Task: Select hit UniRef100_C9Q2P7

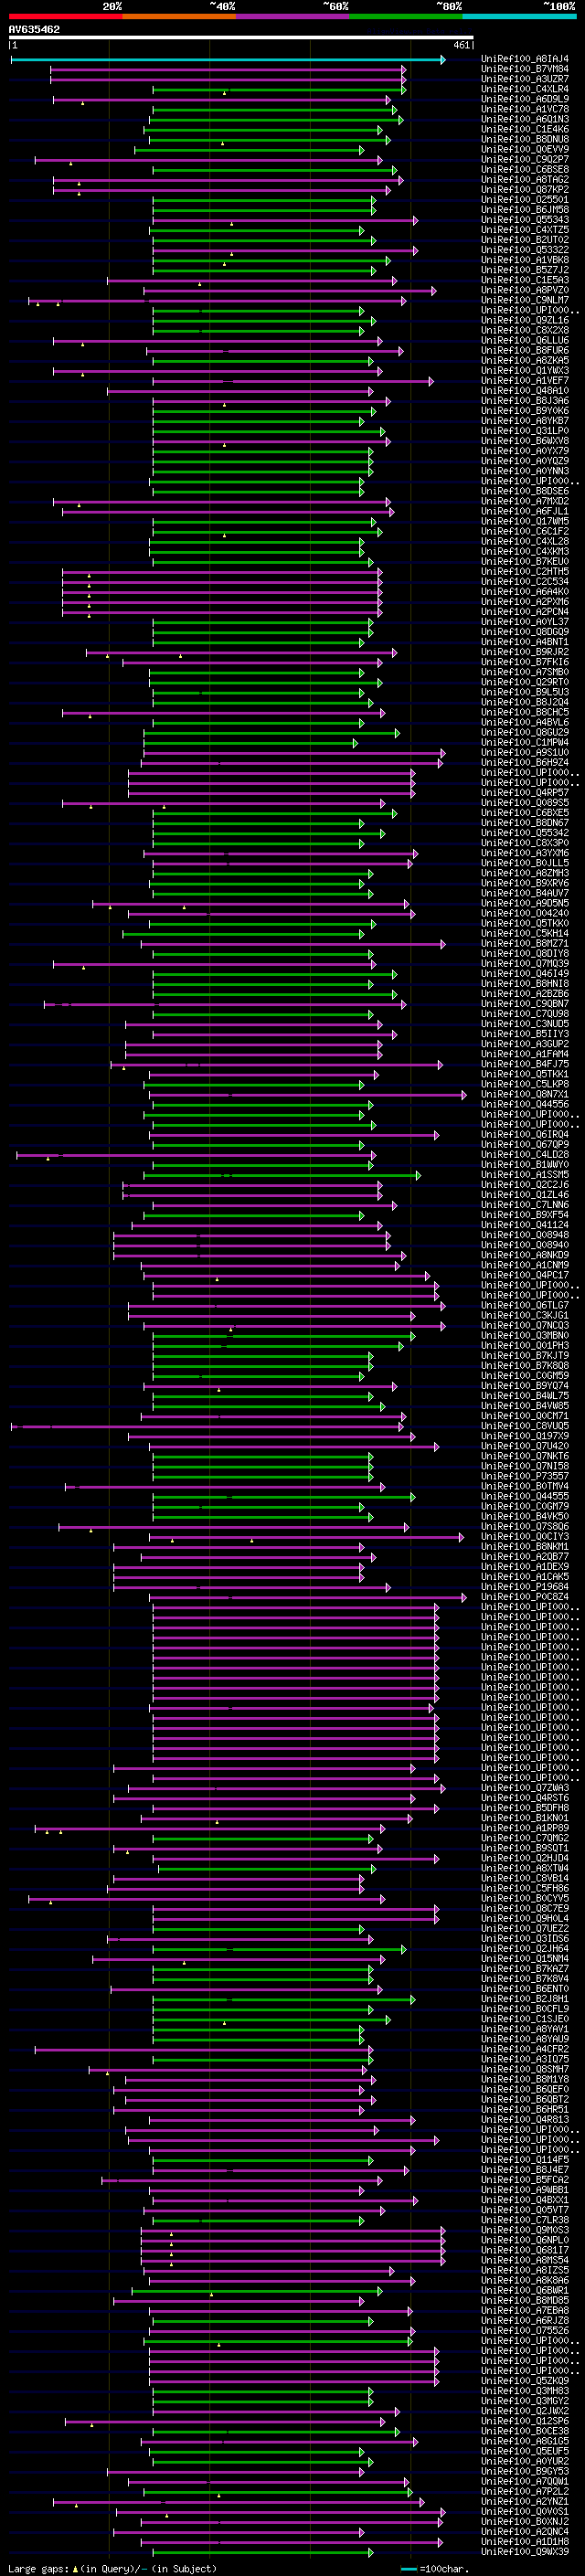Action: (x=525, y=160)
